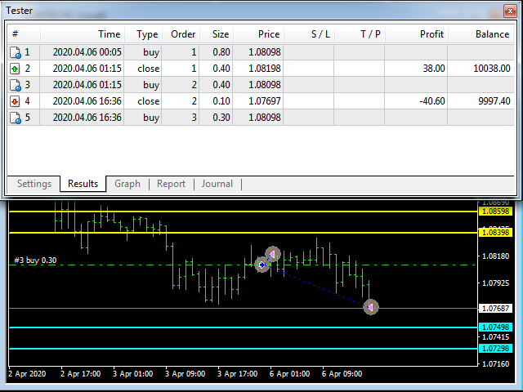Close the Tester window
This screenshot has height=392, width=523.
[510, 11]
